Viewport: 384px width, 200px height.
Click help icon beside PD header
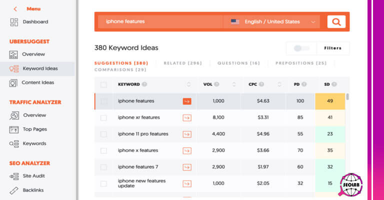click(304, 84)
